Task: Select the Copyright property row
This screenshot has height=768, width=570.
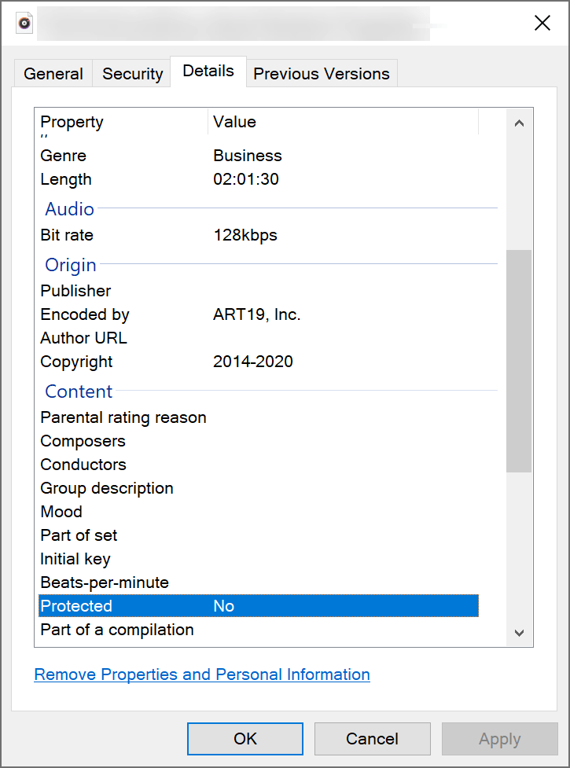Action: 259,362
